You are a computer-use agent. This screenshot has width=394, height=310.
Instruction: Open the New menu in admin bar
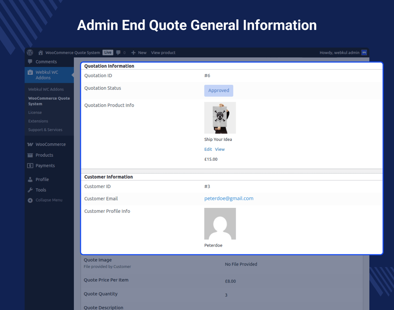click(x=142, y=52)
